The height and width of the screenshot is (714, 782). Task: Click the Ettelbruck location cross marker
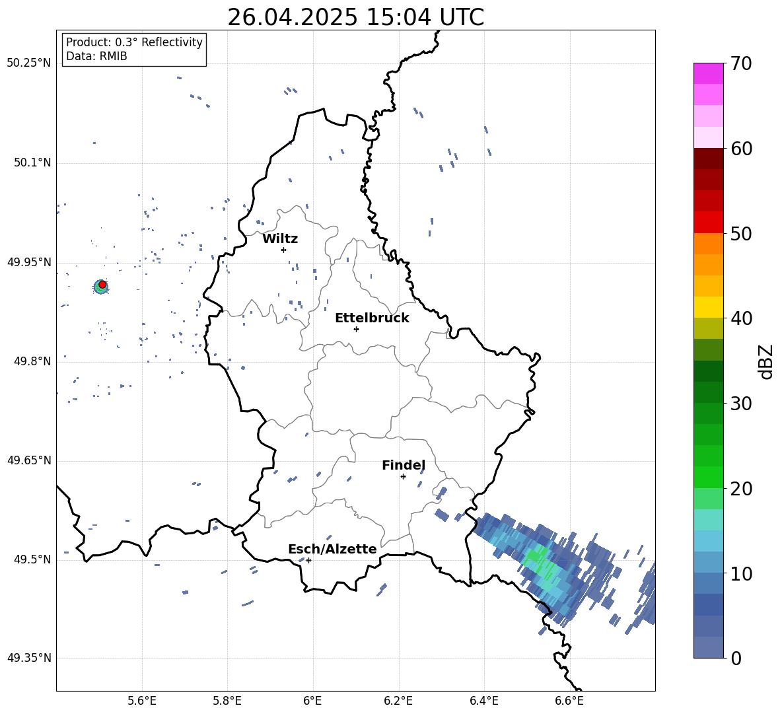tap(356, 329)
